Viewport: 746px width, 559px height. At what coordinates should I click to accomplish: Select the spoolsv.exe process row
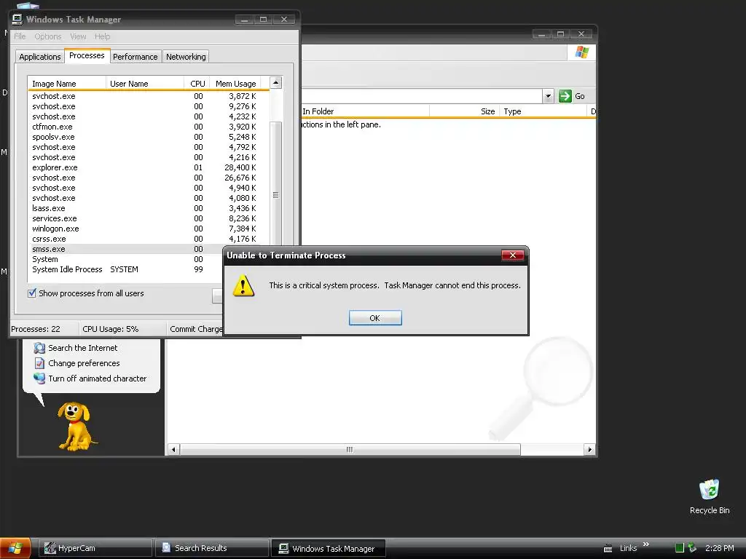(149, 137)
